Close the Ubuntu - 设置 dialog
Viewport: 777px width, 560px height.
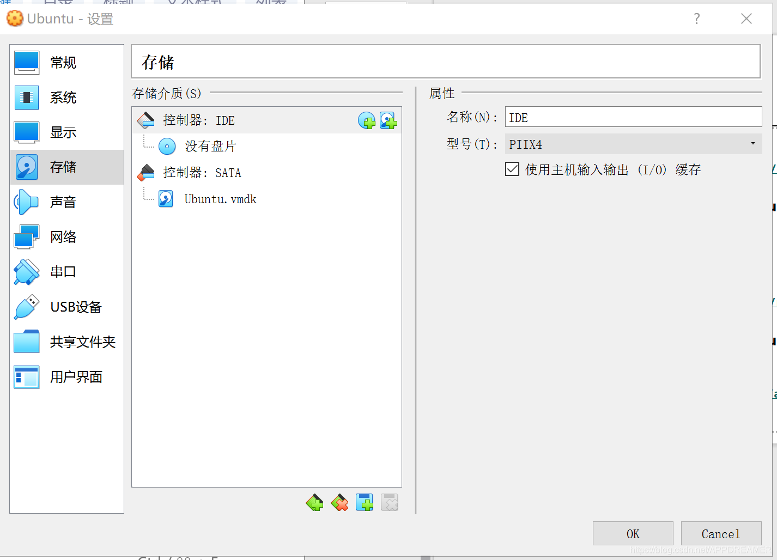pyautogui.click(x=746, y=19)
